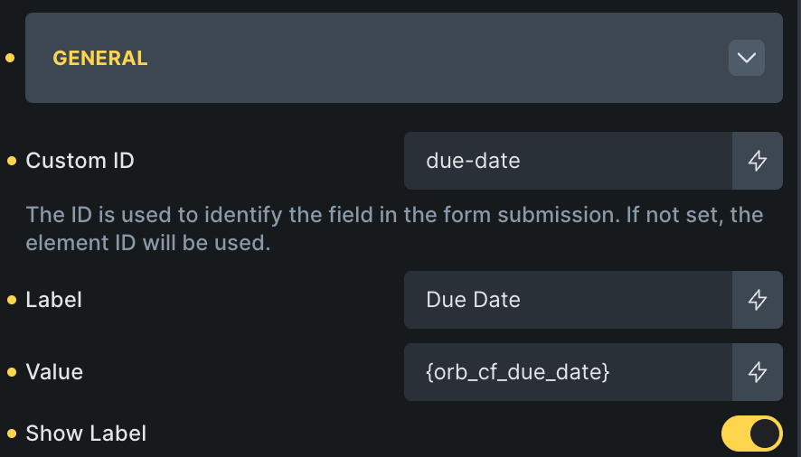Click the Custom ID setting name
Screen dimensions: 801x457
click(80, 161)
